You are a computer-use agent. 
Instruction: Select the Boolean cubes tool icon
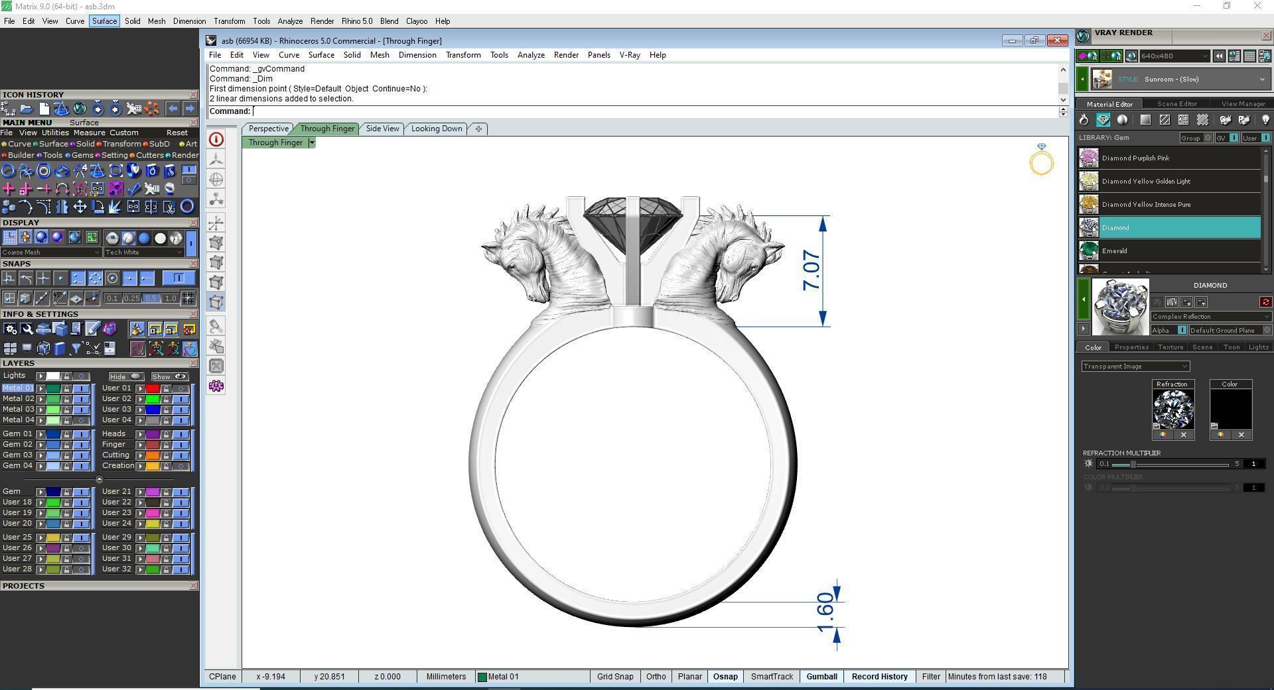click(x=9, y=207)
